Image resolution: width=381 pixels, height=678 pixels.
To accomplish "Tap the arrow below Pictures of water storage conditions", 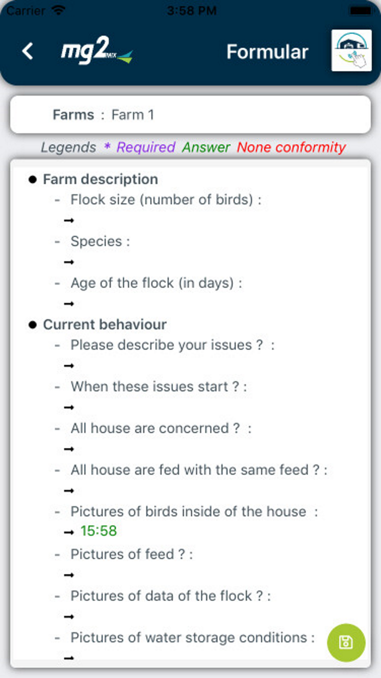I will tap(70, 657).
